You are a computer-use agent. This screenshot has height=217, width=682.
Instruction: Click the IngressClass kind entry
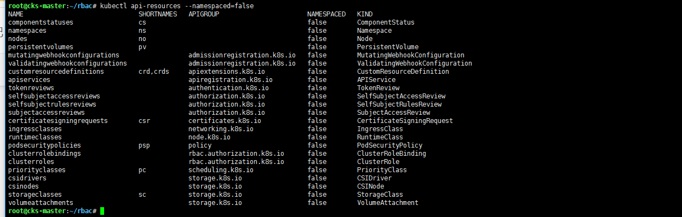pos(380,129)
